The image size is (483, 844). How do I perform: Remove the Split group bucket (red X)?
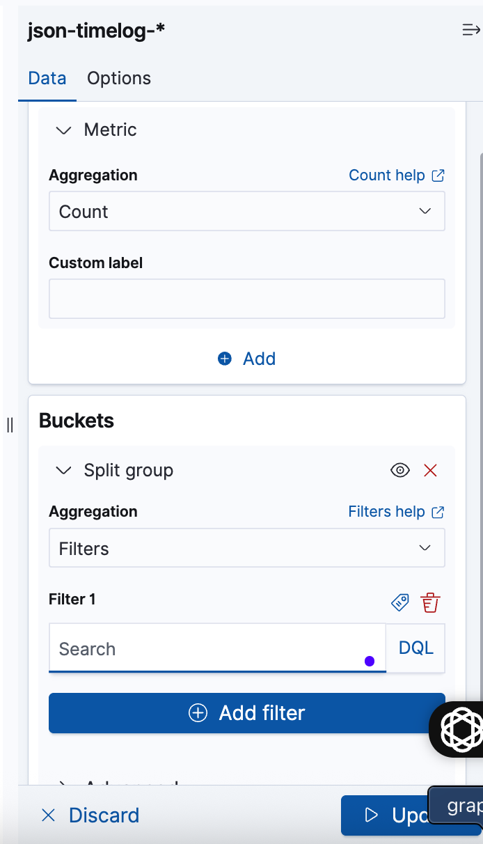pos(431,471)
